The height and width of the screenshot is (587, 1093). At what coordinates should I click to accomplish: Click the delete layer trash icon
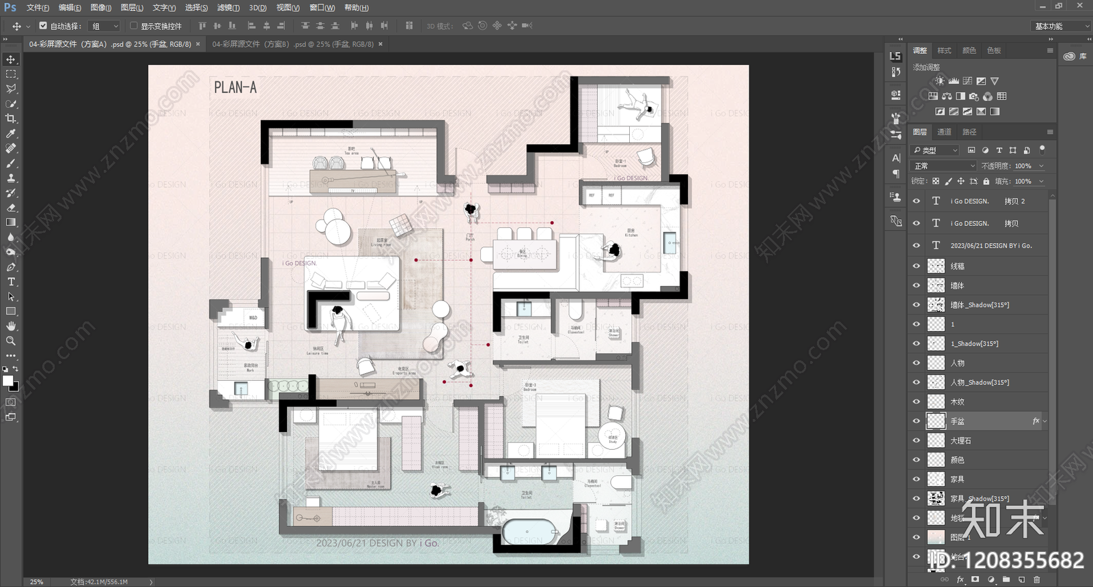(x=1037, y=579)
